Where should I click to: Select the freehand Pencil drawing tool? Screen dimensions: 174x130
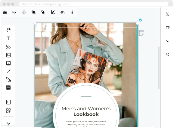tap(8, 79)
